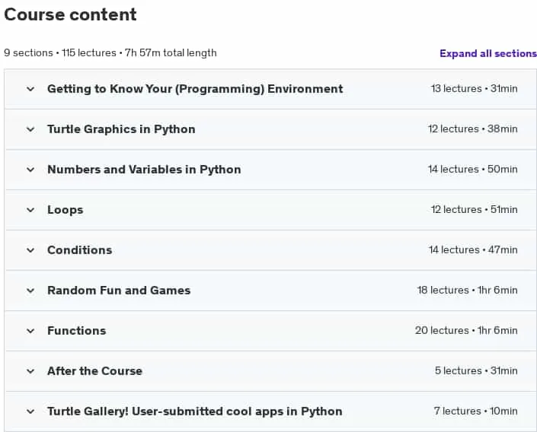Click the Numbers and Variables in Python heading

144,170
